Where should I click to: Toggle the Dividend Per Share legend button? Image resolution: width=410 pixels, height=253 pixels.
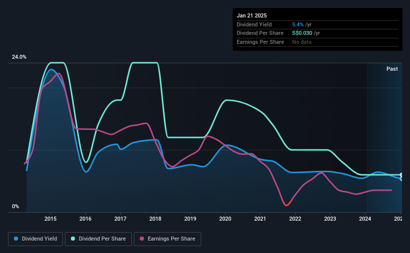98,239
